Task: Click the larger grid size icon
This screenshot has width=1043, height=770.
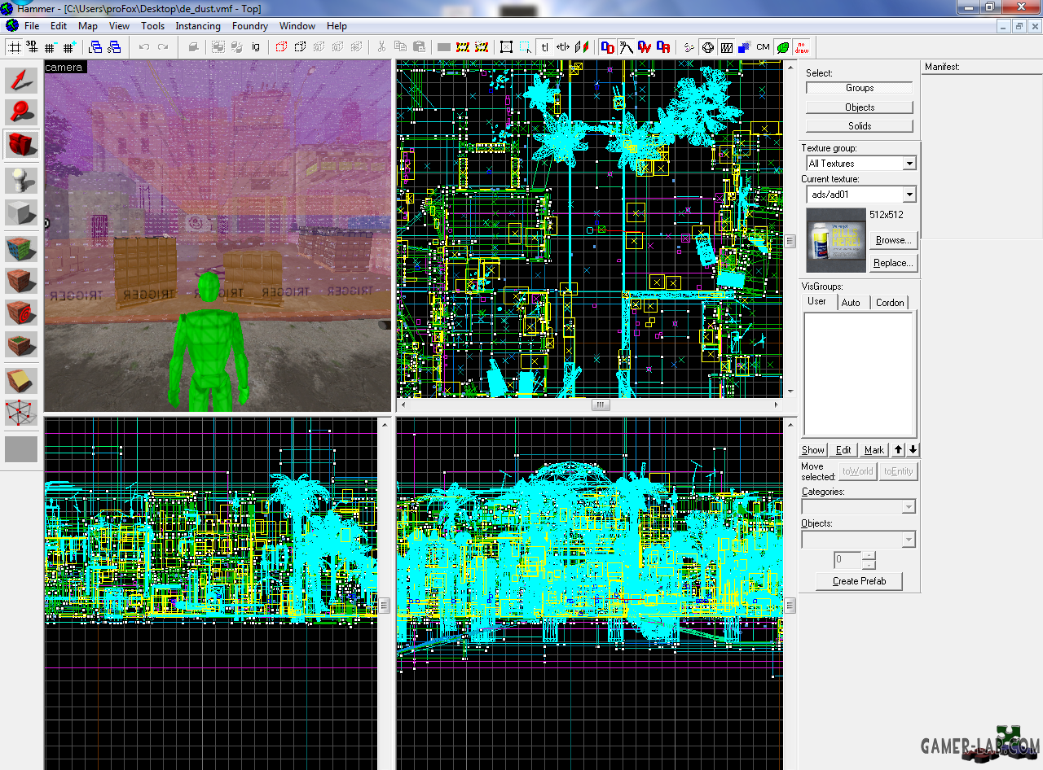Action: (69, 47)
